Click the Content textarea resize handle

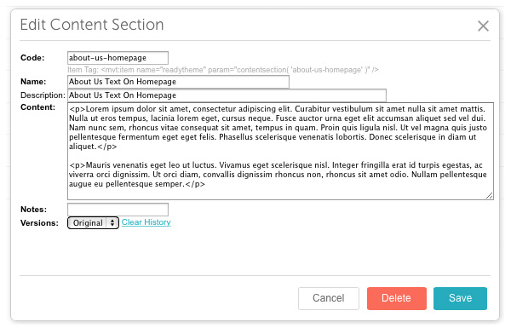(x=489, y=196)
